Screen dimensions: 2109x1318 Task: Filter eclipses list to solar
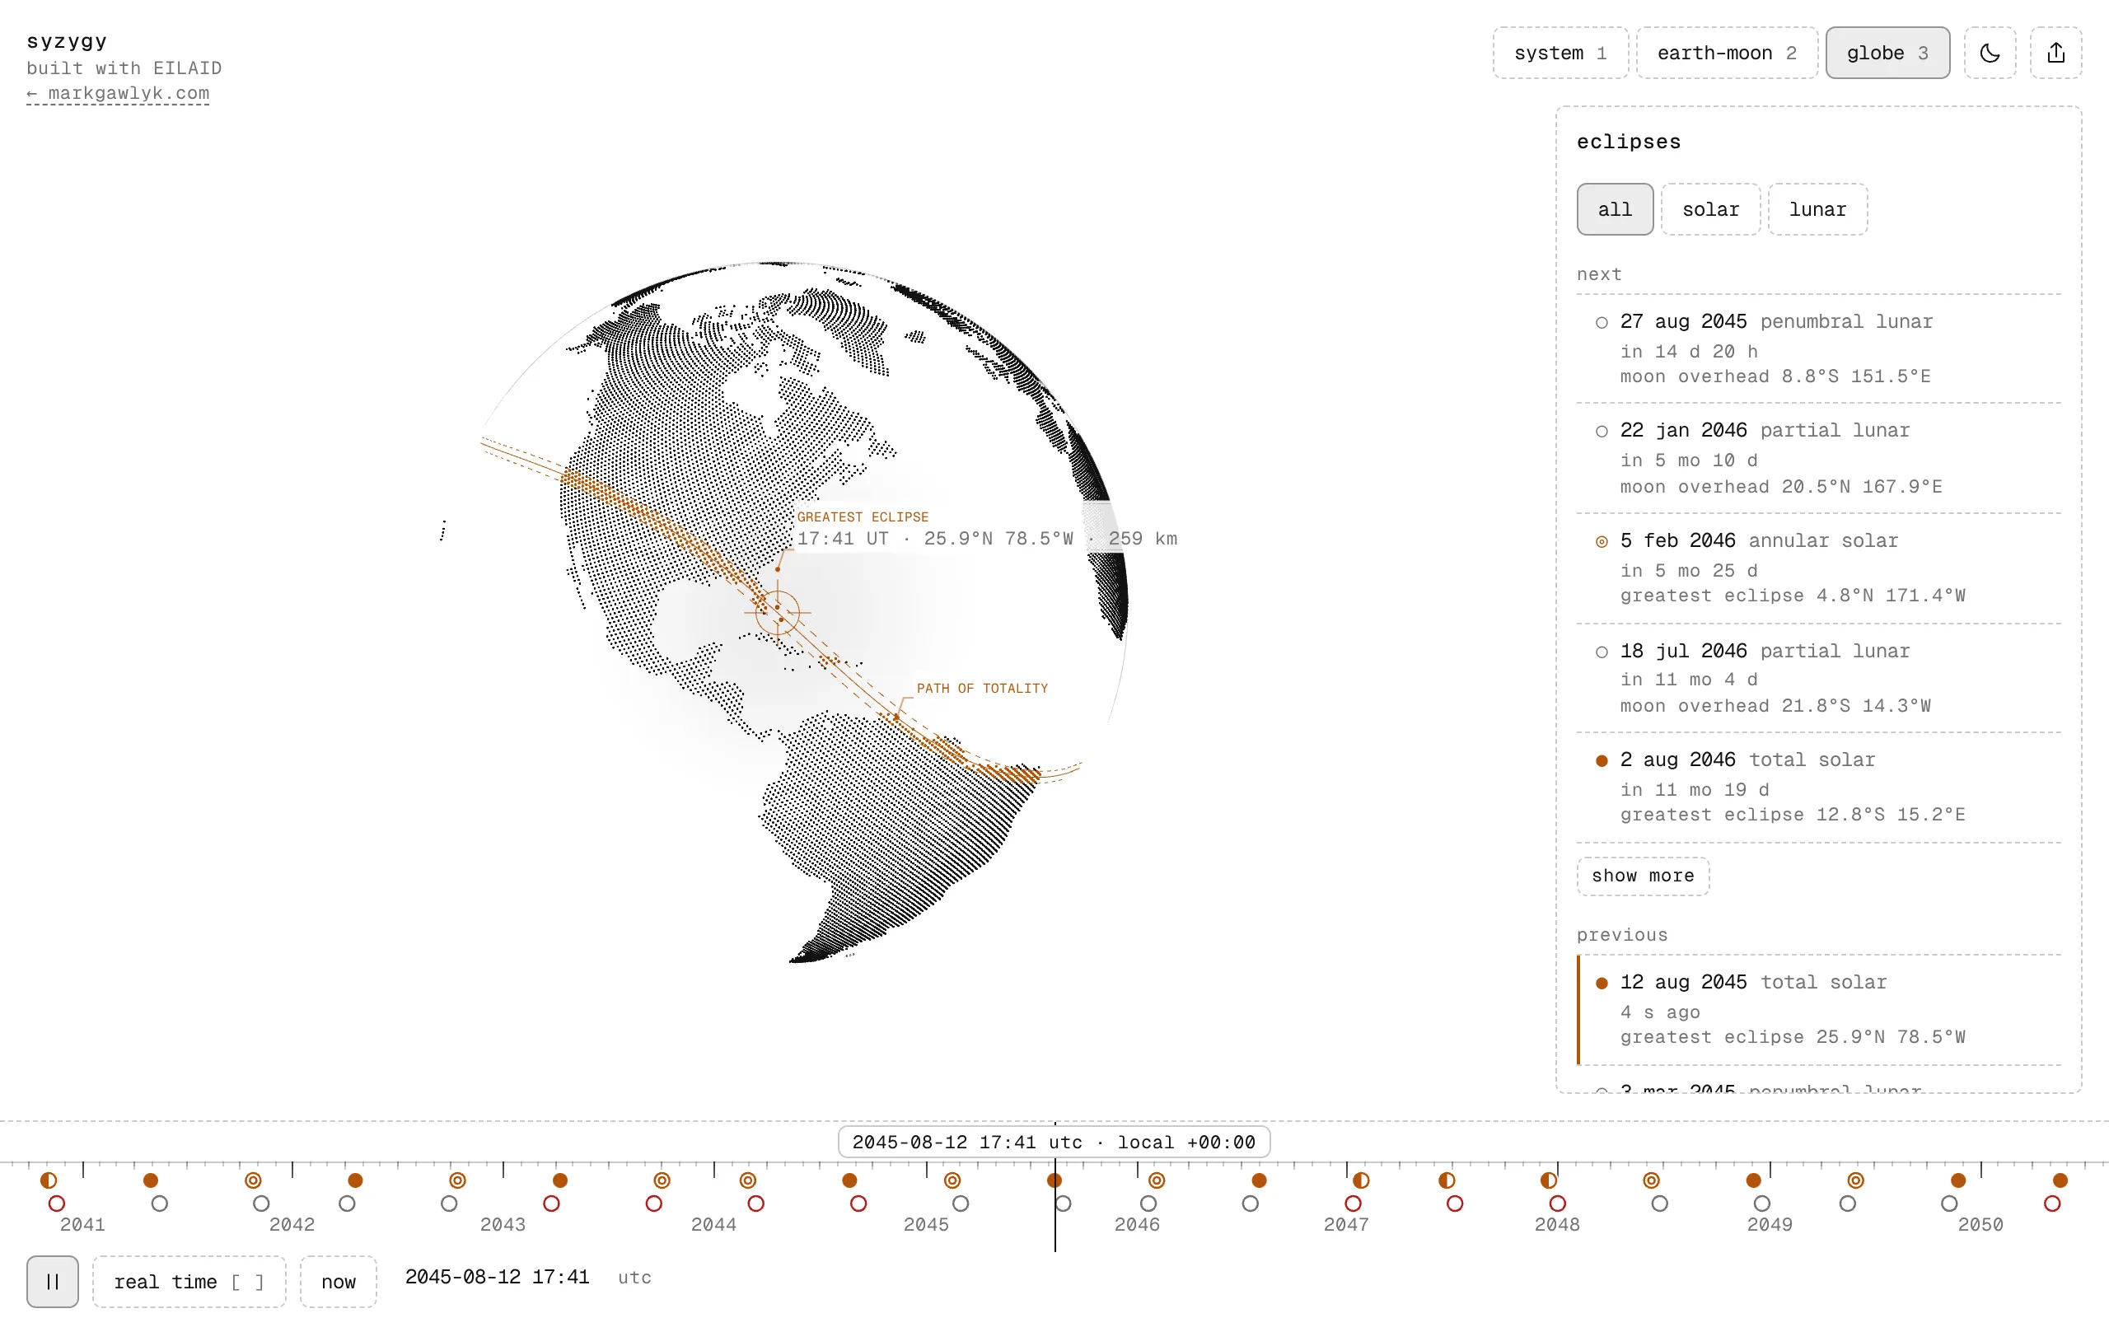[x=1710, y=209]
